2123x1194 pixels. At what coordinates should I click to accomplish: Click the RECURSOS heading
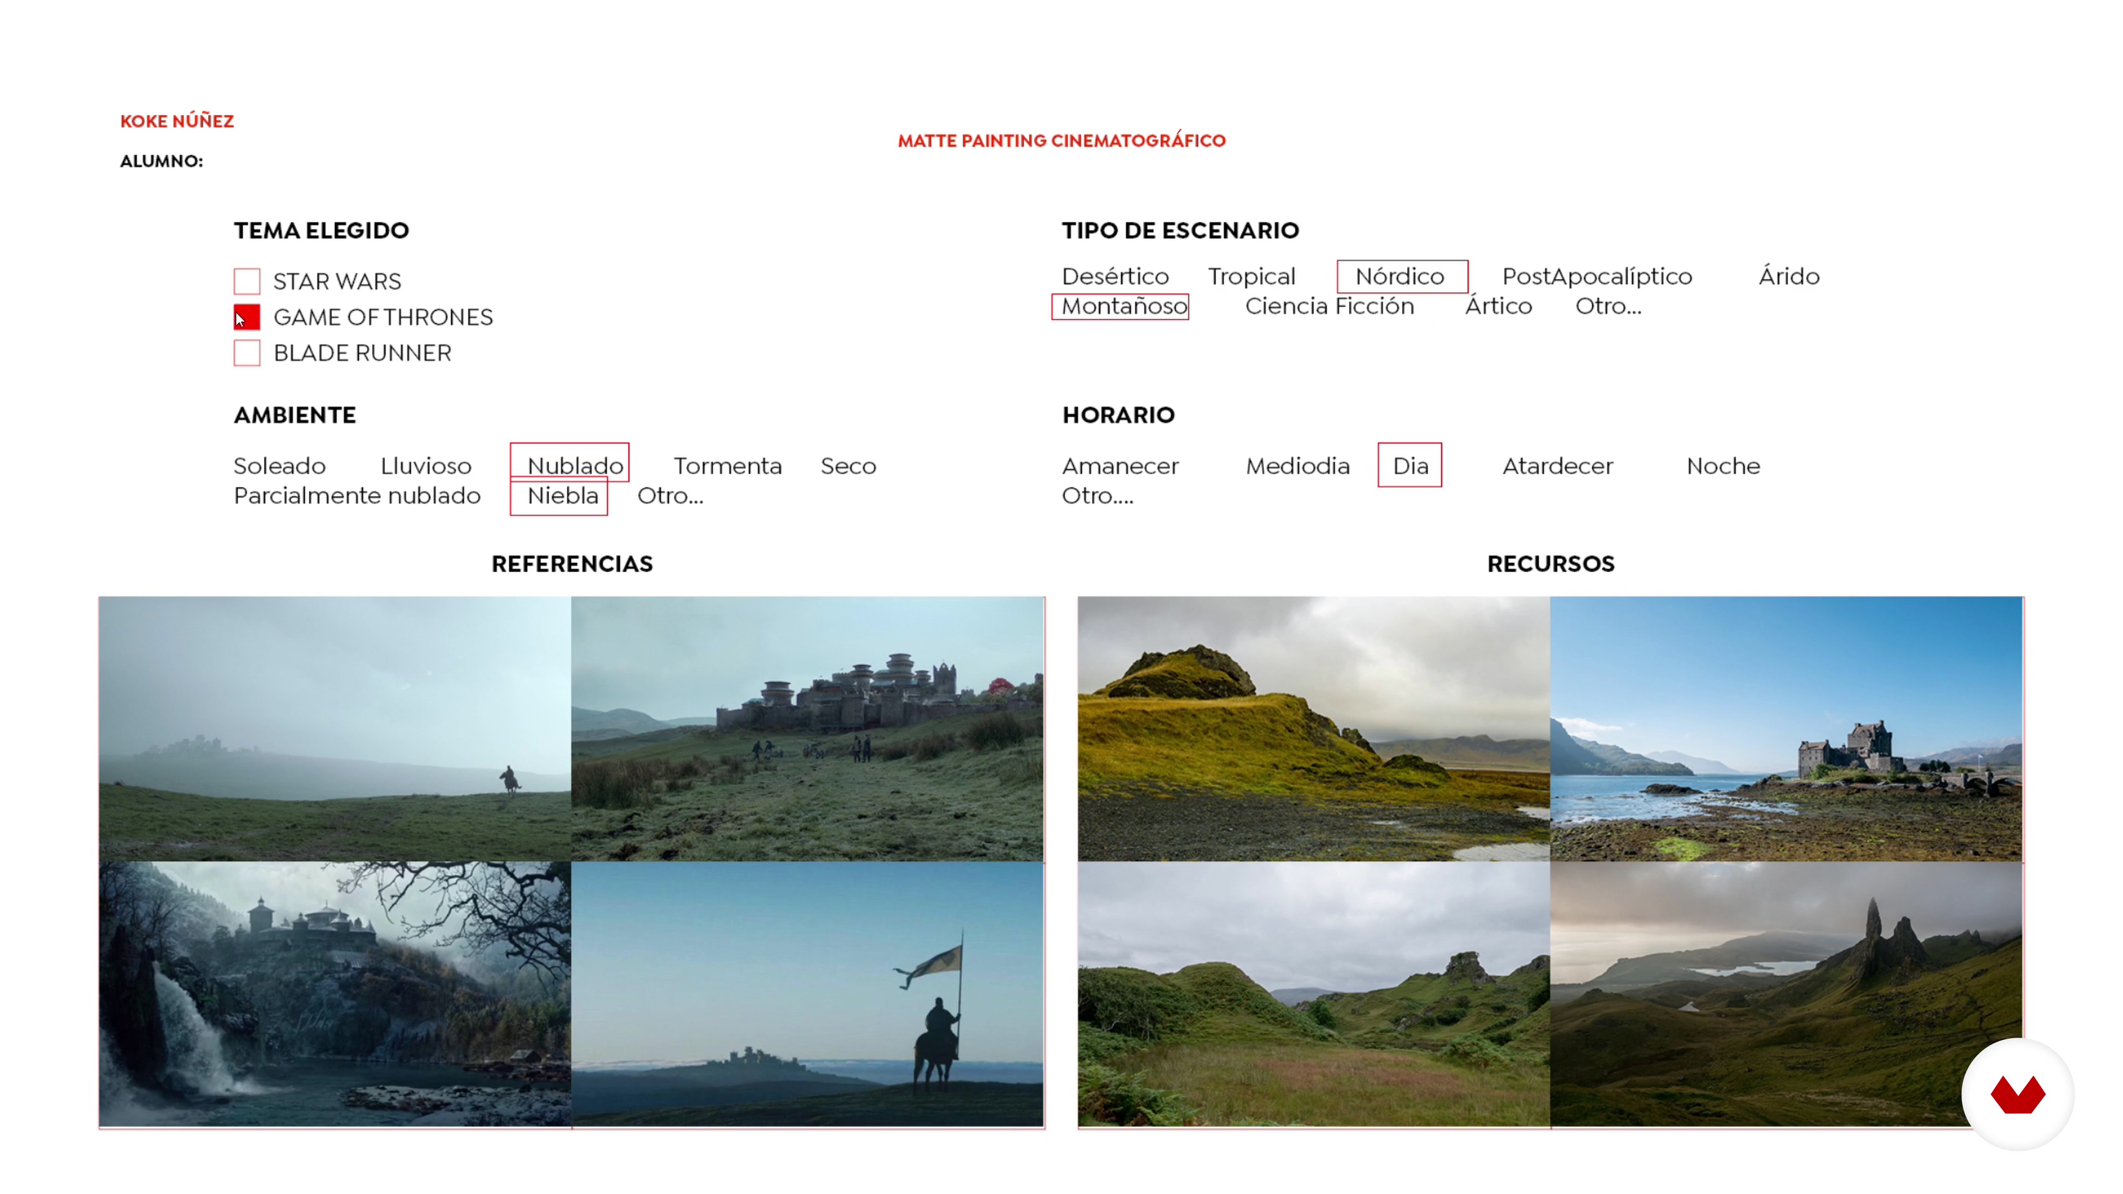pos(1551,564)
